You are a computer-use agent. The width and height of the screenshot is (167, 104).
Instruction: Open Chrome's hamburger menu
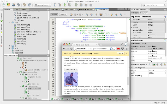click(x=126, y=49)
